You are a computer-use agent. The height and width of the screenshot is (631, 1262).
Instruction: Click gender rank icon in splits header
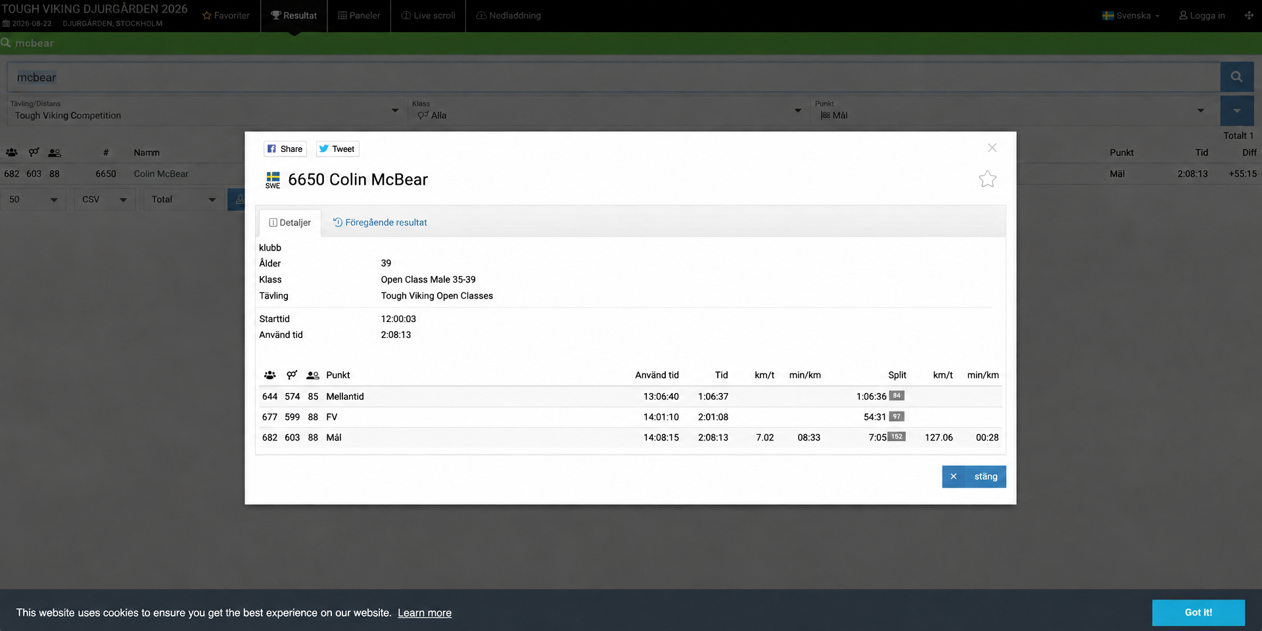pos(292,375)
